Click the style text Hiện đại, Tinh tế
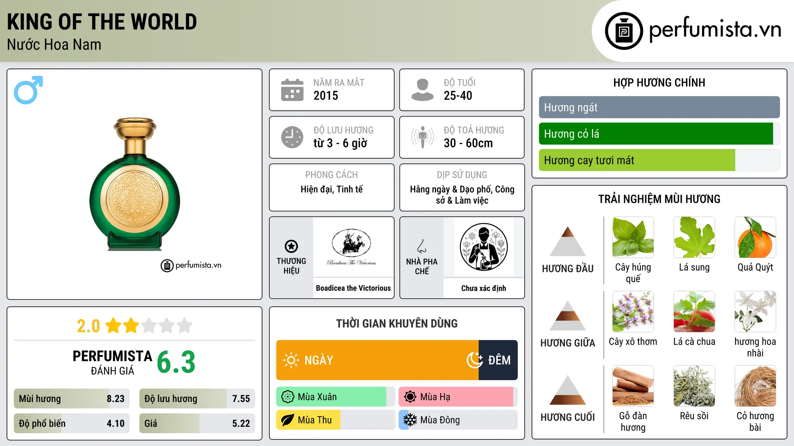 [332, 189]
